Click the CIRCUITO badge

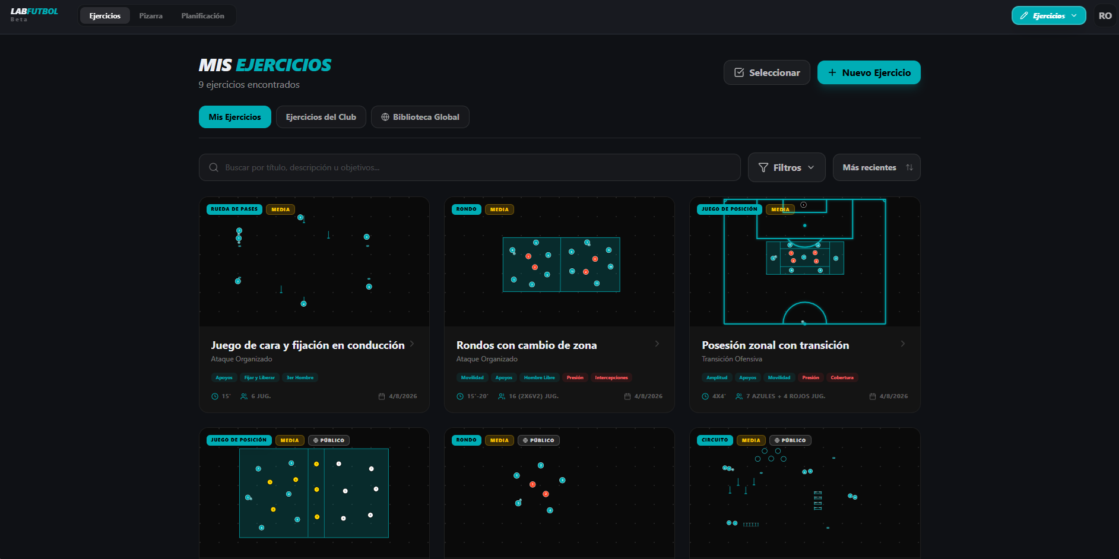[715, 440]
